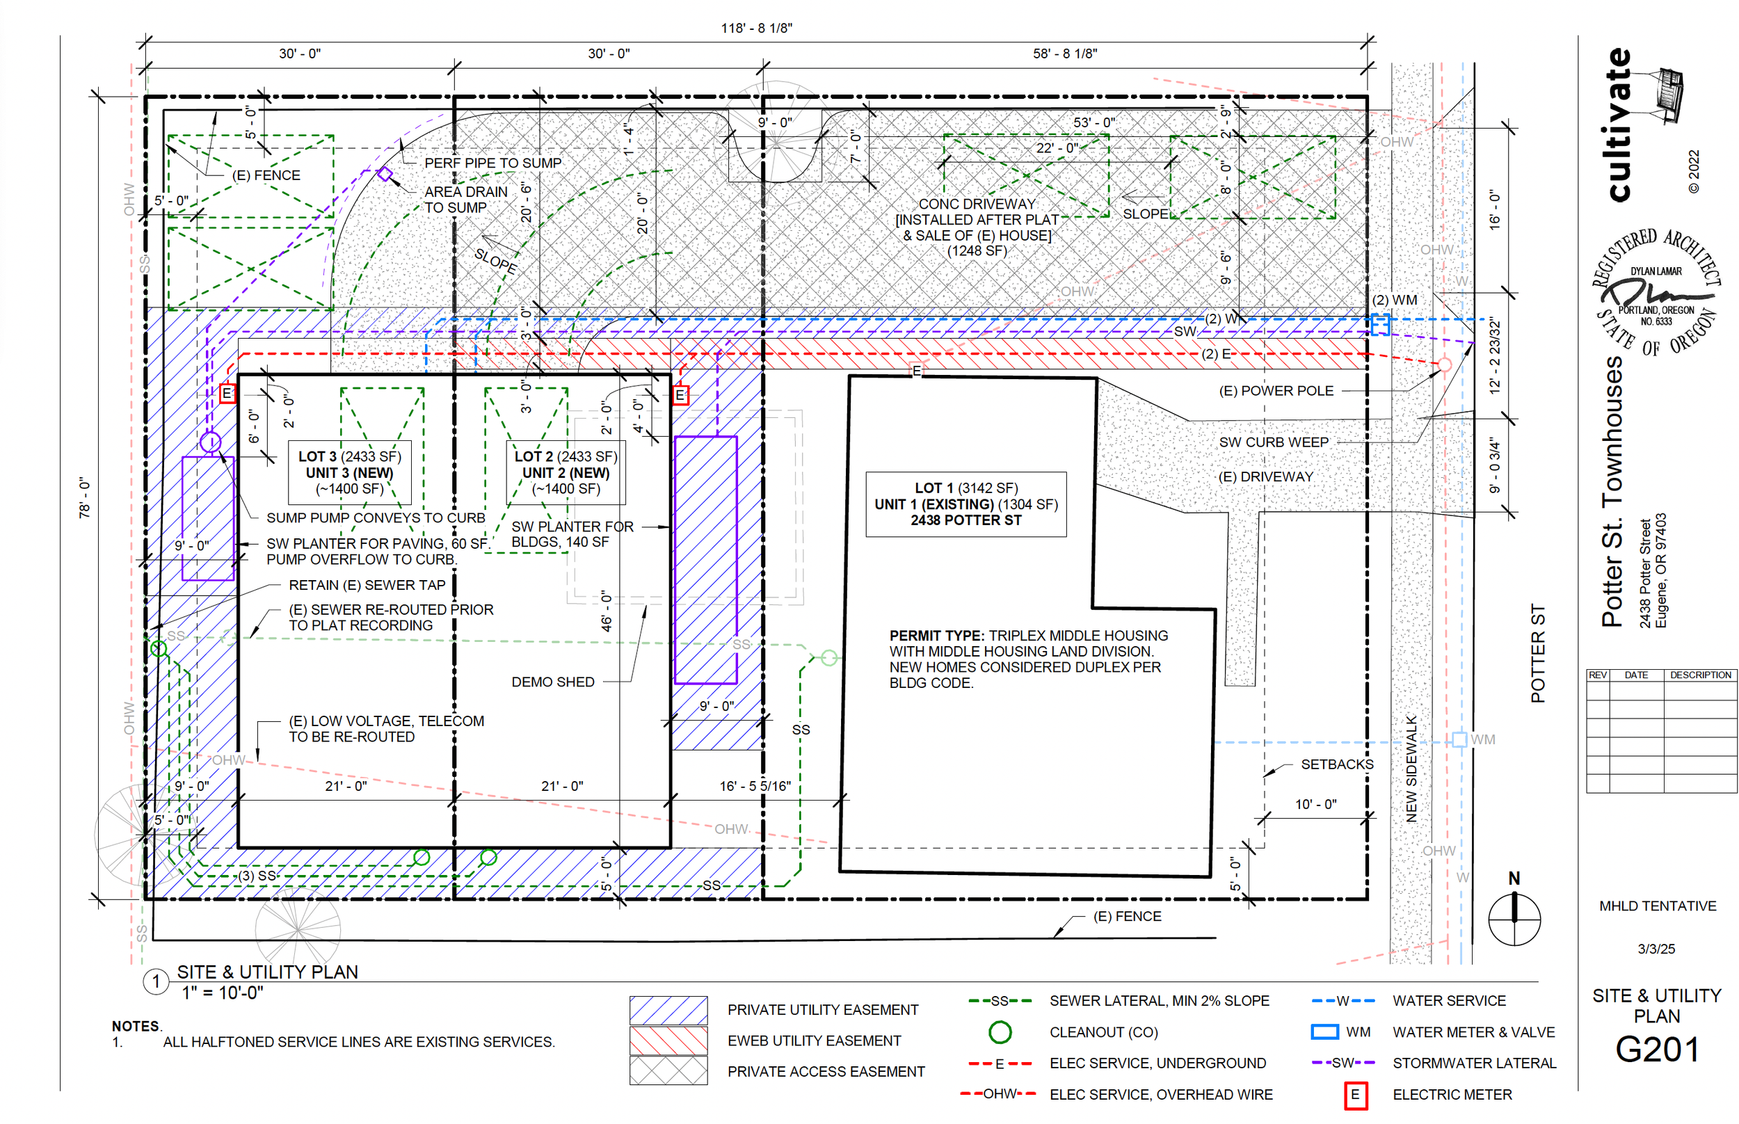Screen dimensions: 1739x1124
Task: Click the Site & Utility Plan title
Action: point(267,972)
